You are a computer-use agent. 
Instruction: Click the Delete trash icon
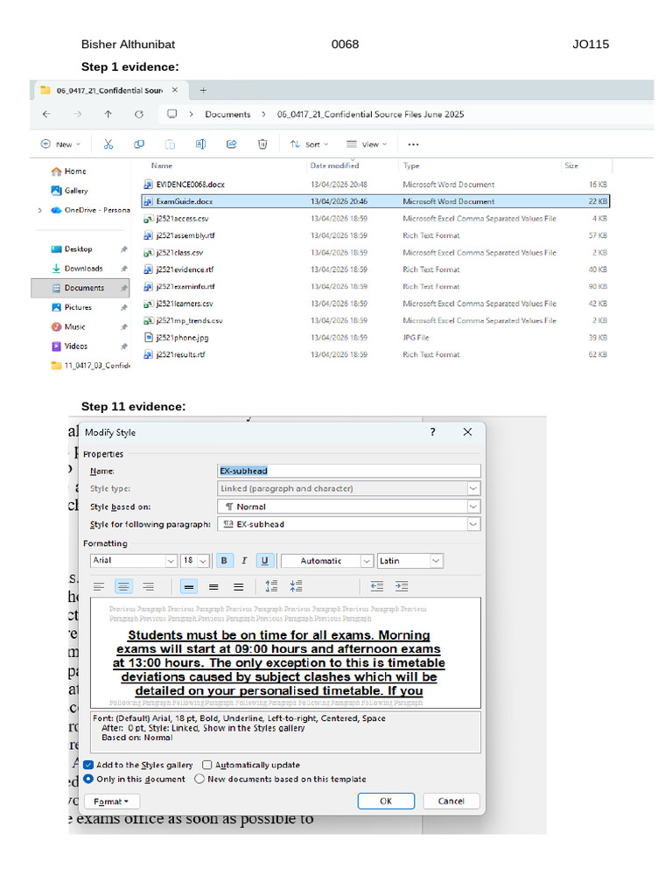coord(262,144)
